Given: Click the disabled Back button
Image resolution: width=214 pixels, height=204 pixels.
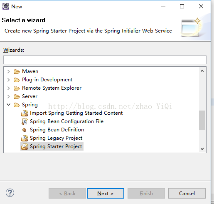Looking at the screenshot, I should click(67, 194).
